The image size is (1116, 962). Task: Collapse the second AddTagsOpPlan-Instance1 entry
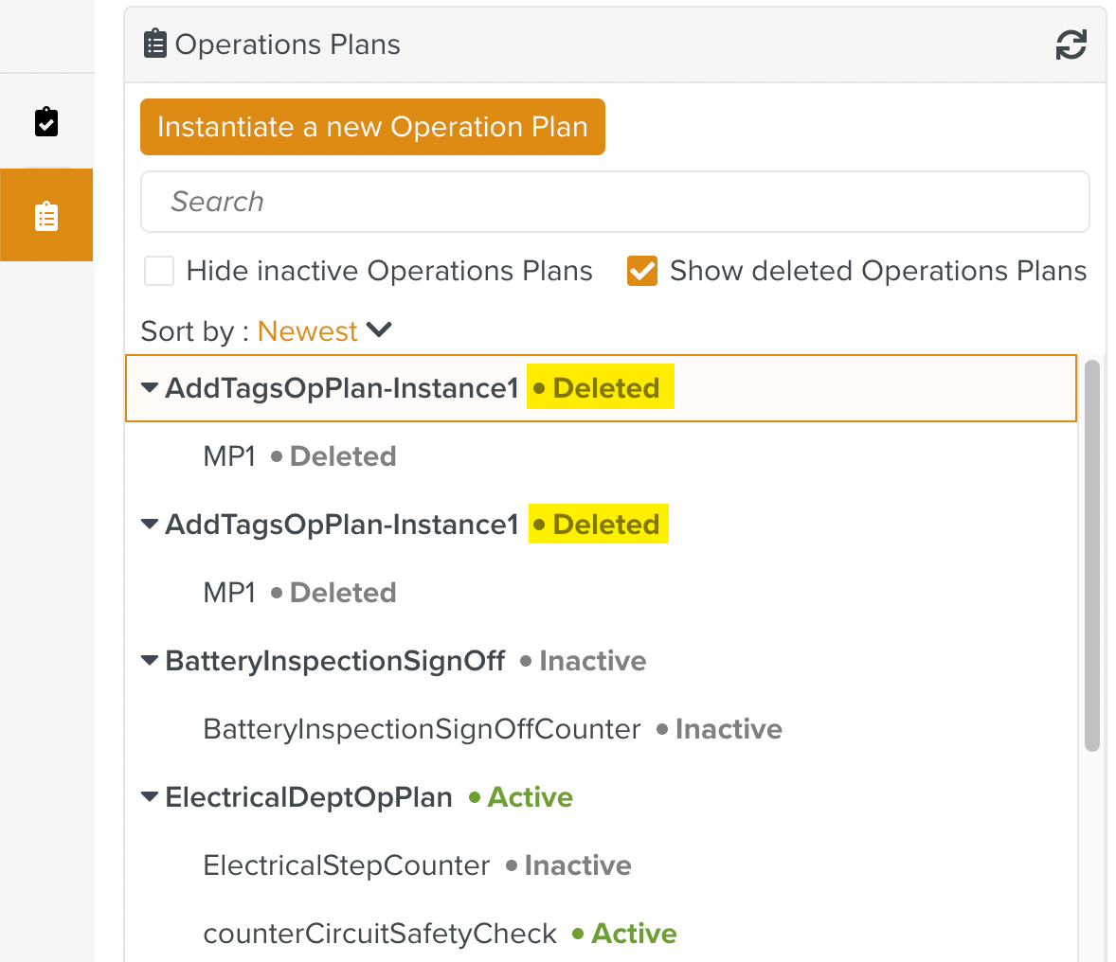point(150,525)
